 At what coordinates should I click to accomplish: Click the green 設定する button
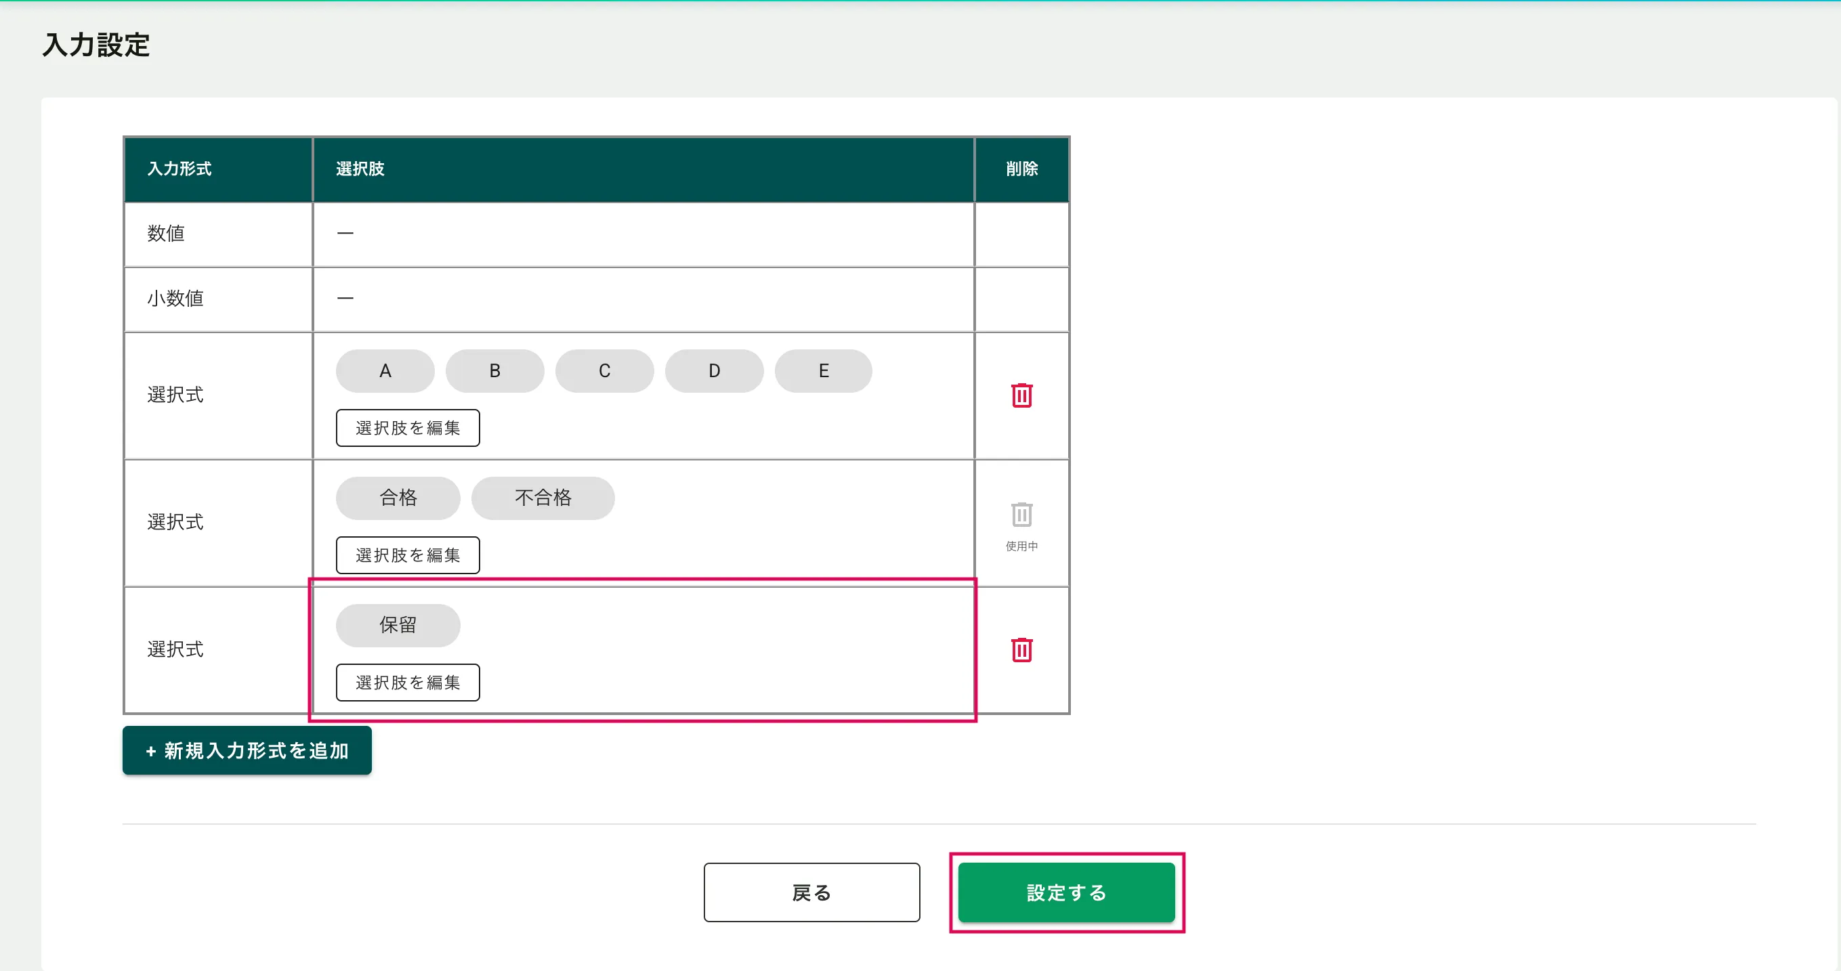(1065, 892)
